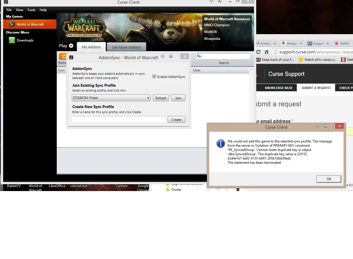
Task: Switch to the Get More Addons tab
Action: pos(126,47)
